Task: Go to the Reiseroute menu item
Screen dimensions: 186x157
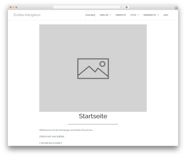Action: coord(121,15)
